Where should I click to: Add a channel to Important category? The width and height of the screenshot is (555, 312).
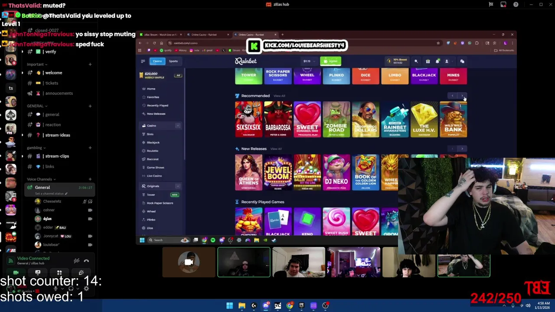(x=90, y=65)
